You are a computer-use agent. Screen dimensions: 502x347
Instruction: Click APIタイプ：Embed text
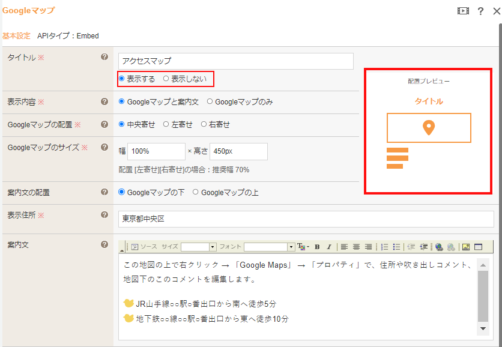coord(68,36)
